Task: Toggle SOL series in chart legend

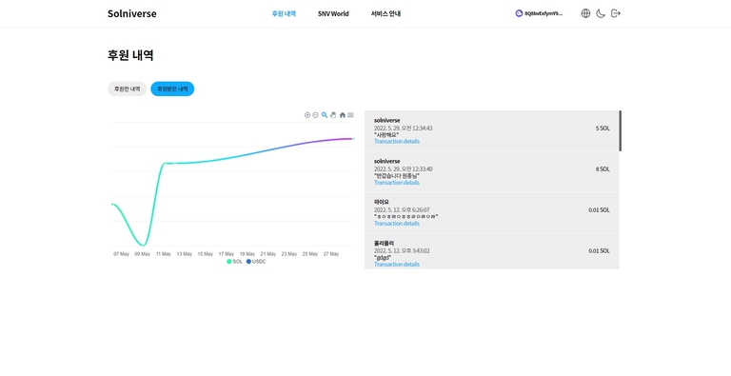Action: click(x=234, y=262)
